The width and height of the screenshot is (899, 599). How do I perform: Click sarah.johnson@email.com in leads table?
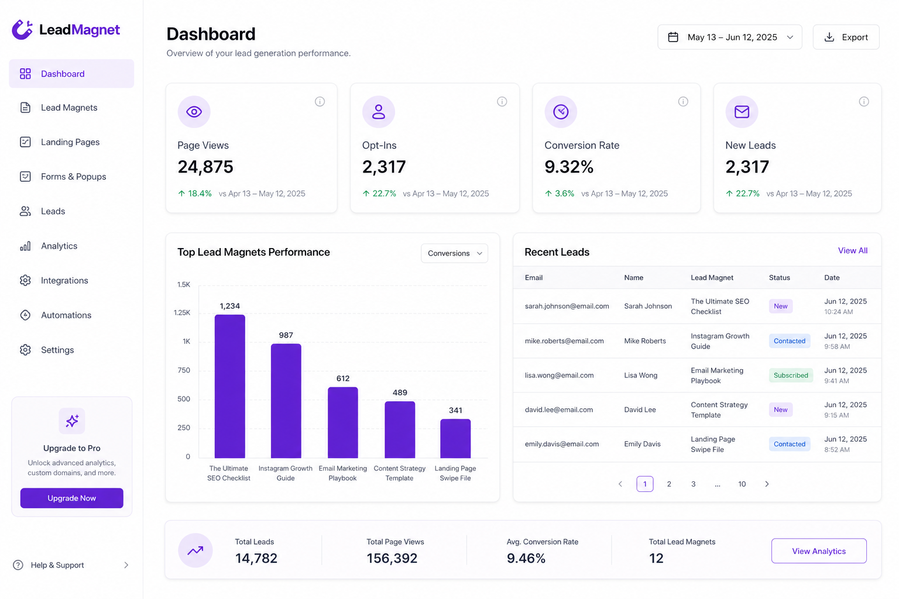coord(567,306)
